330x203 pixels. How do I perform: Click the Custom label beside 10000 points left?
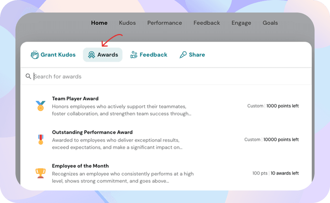pos(252,140)
